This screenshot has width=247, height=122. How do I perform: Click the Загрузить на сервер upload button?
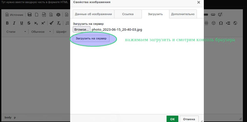tap(91, 38)
